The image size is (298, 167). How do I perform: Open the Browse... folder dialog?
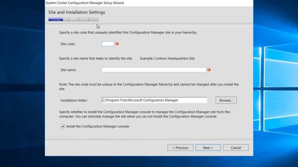(226, 100)
